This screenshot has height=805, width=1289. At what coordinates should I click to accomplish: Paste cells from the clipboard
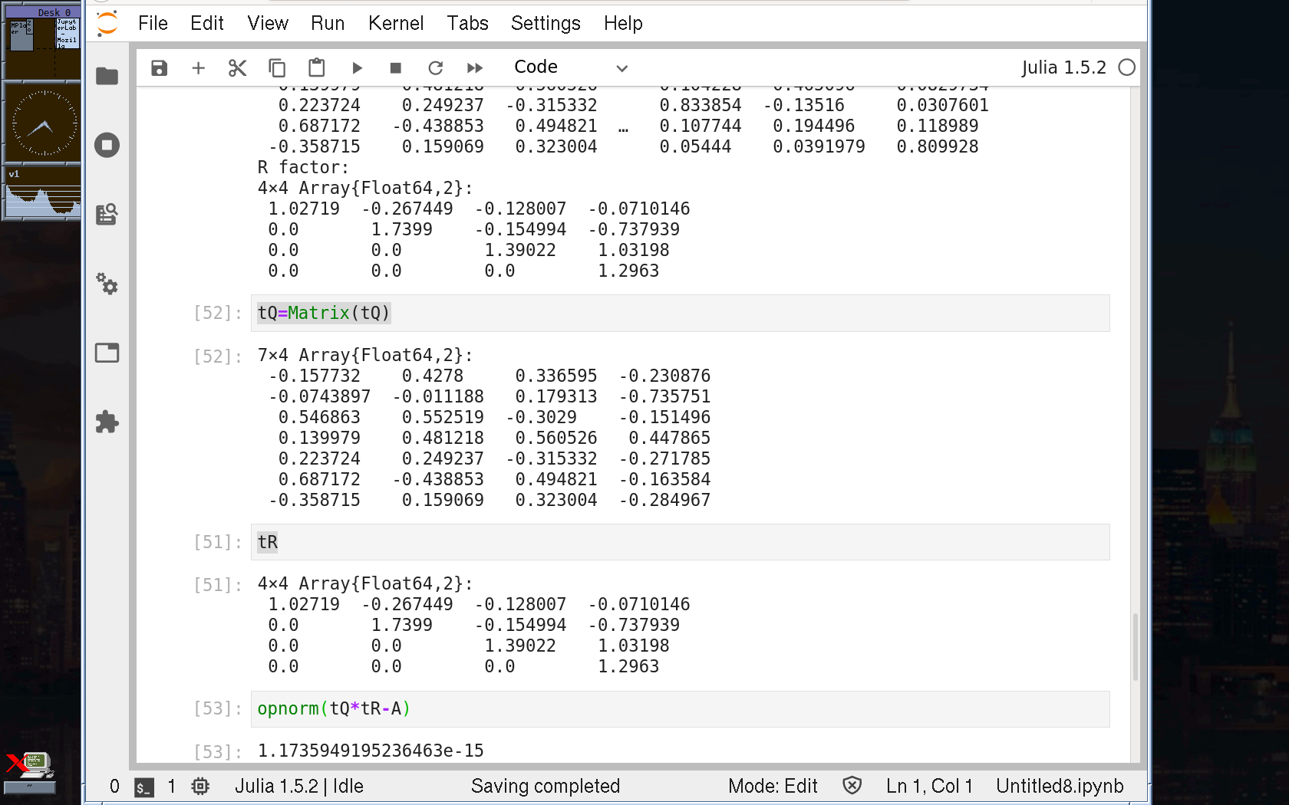(316, 68)
